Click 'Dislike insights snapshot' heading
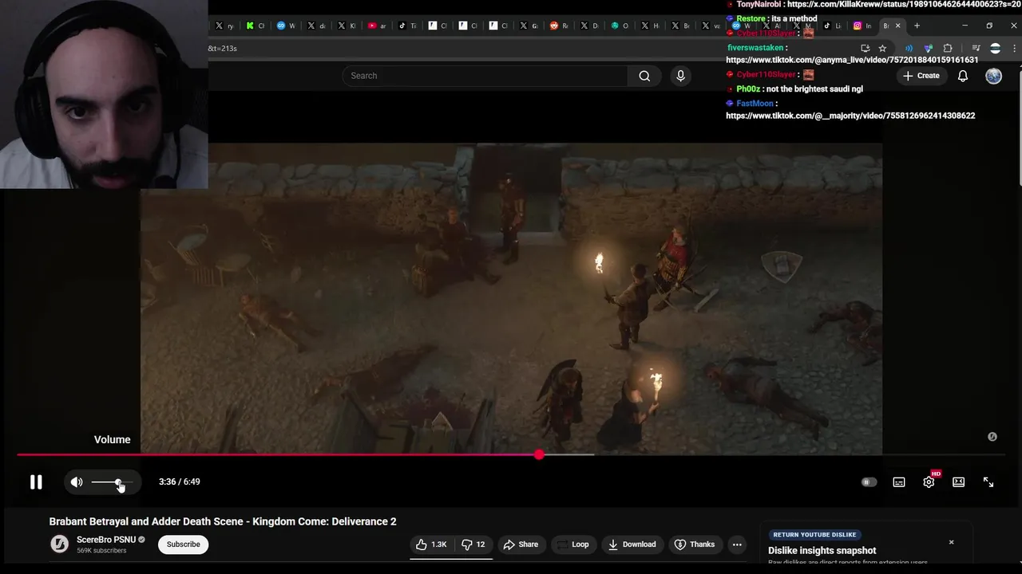 [x=822, y=551]
